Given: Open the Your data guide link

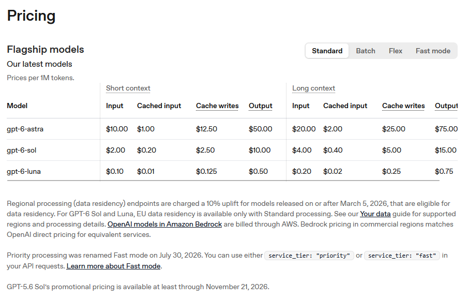Looking at the screenshot, I should tap(375, 214).
